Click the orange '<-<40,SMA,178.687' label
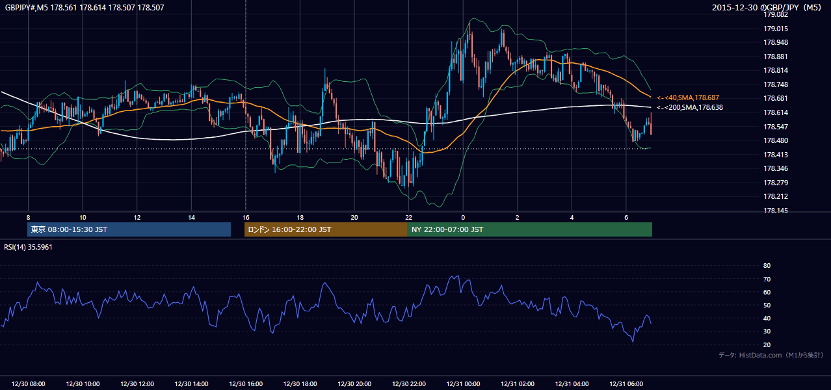831x390 pixels. click(689, 97)
